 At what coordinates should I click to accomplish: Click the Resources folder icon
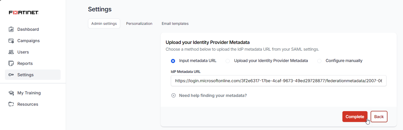point(11,104)
